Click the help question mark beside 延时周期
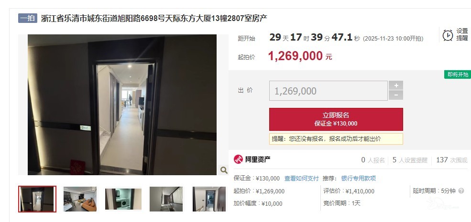Image resolution: width=471 pixels, height=222 pixels. pos(461,191)
